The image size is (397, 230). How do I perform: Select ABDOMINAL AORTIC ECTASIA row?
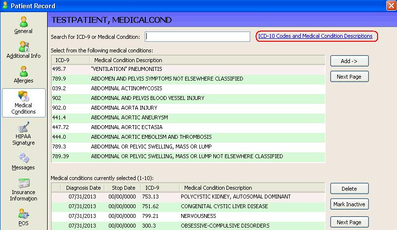(189, 127)
